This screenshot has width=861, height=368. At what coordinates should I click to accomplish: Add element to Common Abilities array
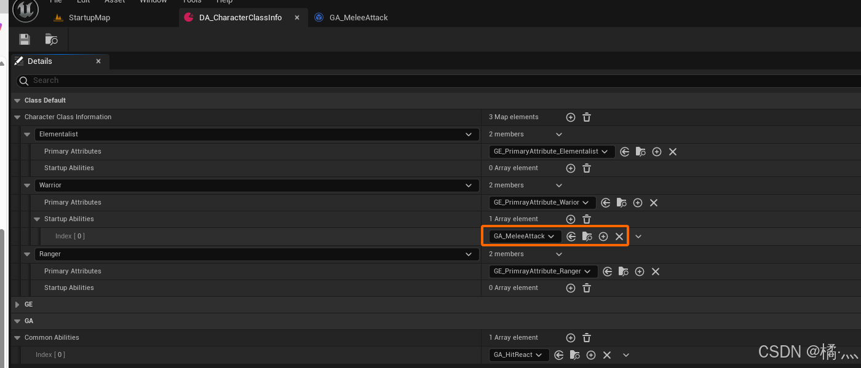(571, 337)
